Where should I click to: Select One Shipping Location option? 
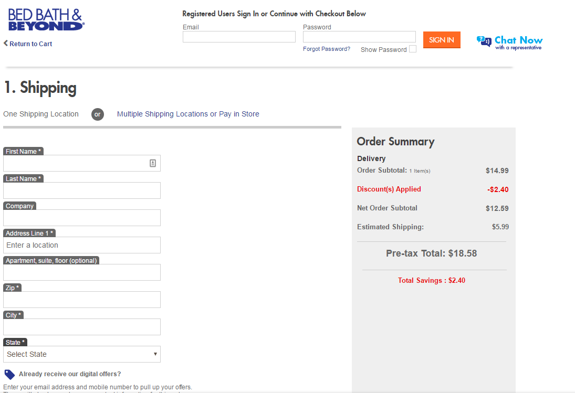coord(41,114)
